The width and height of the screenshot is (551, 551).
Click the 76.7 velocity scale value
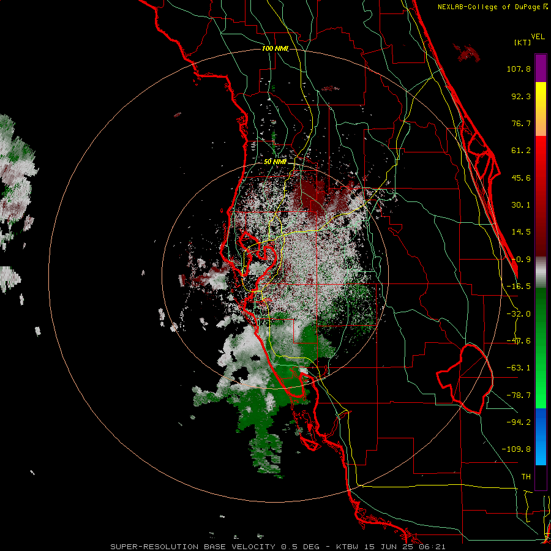click(x=521, y=123)
